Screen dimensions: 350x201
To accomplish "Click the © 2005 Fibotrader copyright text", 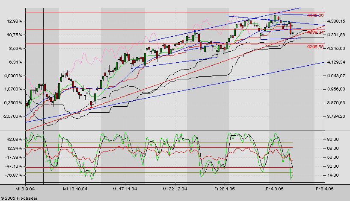I will 19,198.
